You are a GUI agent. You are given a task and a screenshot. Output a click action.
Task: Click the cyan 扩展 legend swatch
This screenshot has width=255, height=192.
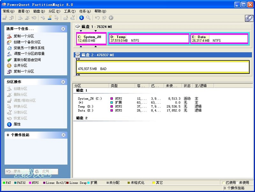pyautogui.click(x=89, y=183)
